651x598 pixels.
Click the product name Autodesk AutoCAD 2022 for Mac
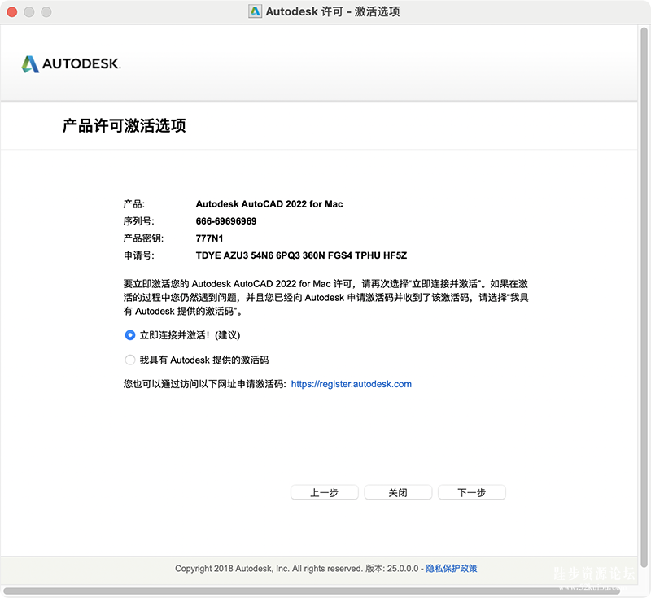[269, 204]
